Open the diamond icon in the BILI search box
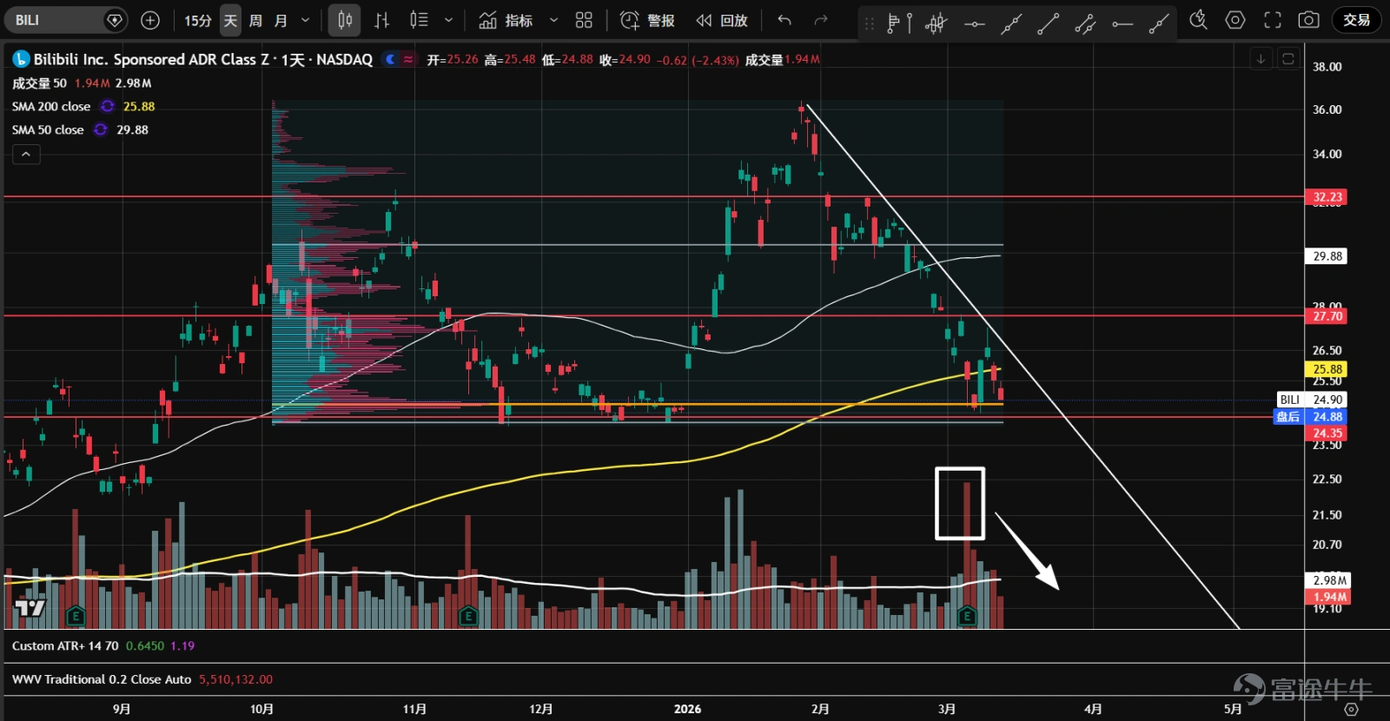Screen dimensions: 1390x721 [114, 20]
